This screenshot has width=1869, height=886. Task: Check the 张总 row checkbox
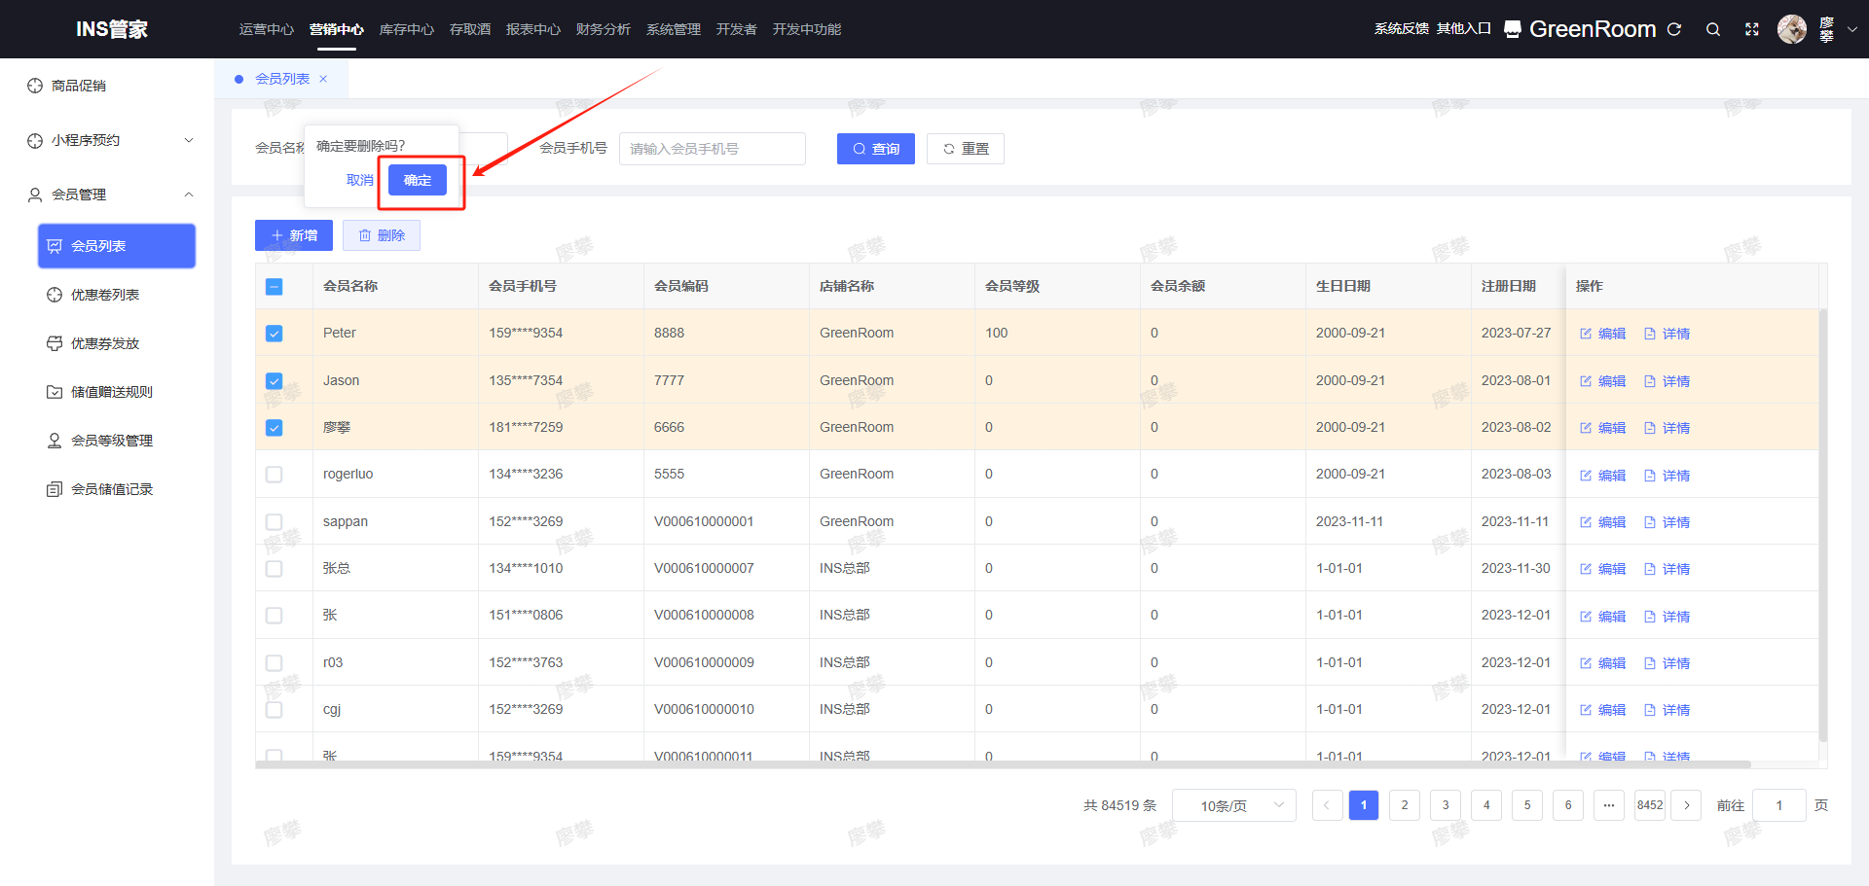click(275, 569)
